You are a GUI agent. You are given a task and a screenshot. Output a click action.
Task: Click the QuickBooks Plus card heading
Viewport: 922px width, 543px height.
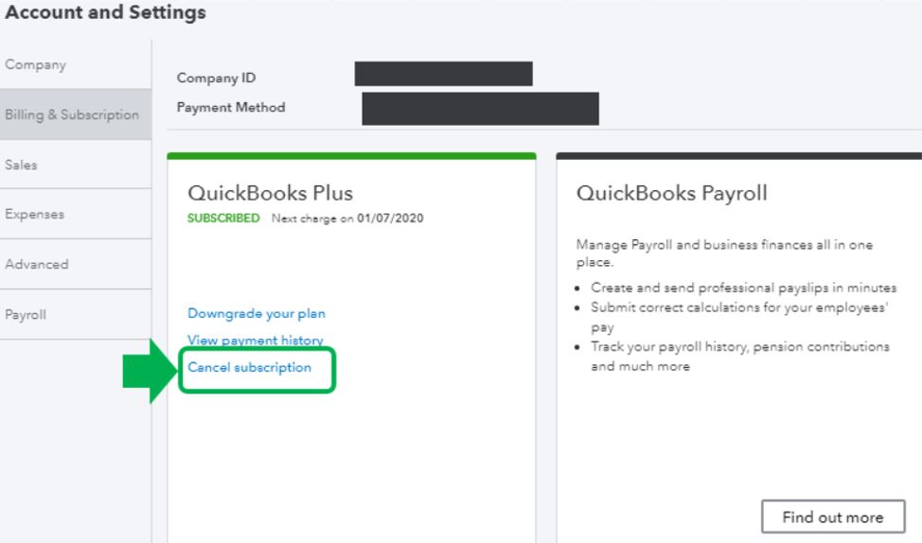[271, 193]
